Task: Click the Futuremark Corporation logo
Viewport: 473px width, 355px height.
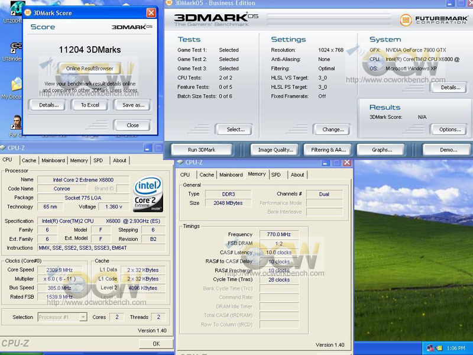Action: pos(434,20)
